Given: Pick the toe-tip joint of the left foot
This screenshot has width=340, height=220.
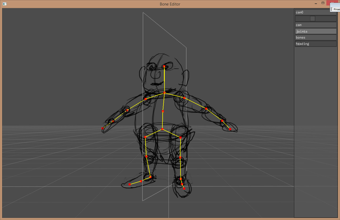Looking at the screenshot, I should (x=129, y=184).
